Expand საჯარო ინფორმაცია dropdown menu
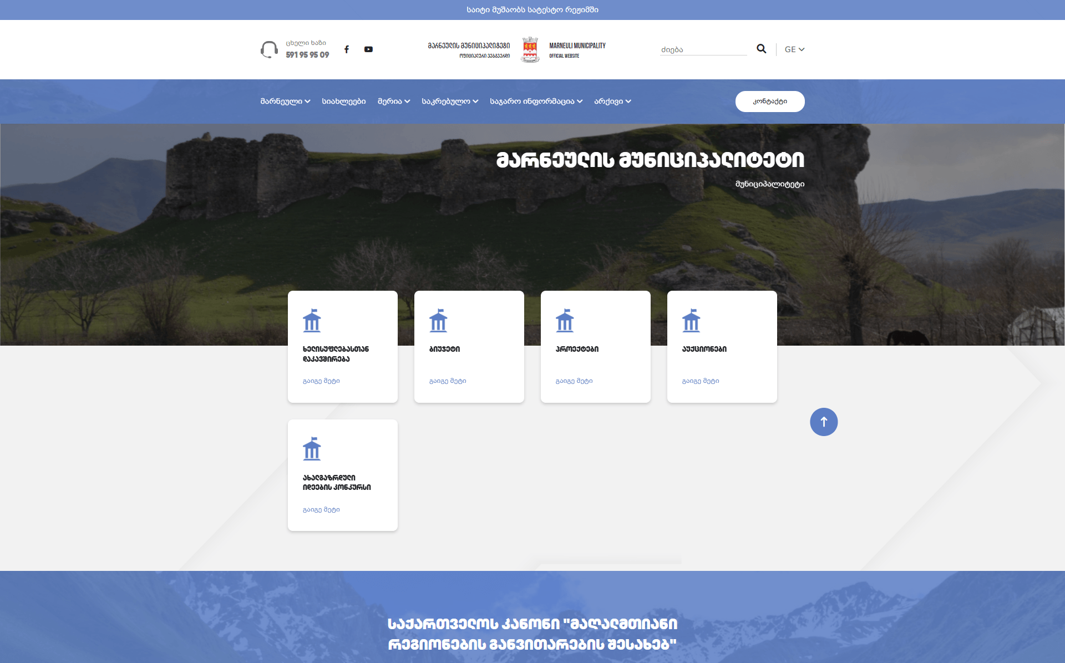The image size is (1065, 663). click(536, 102)
